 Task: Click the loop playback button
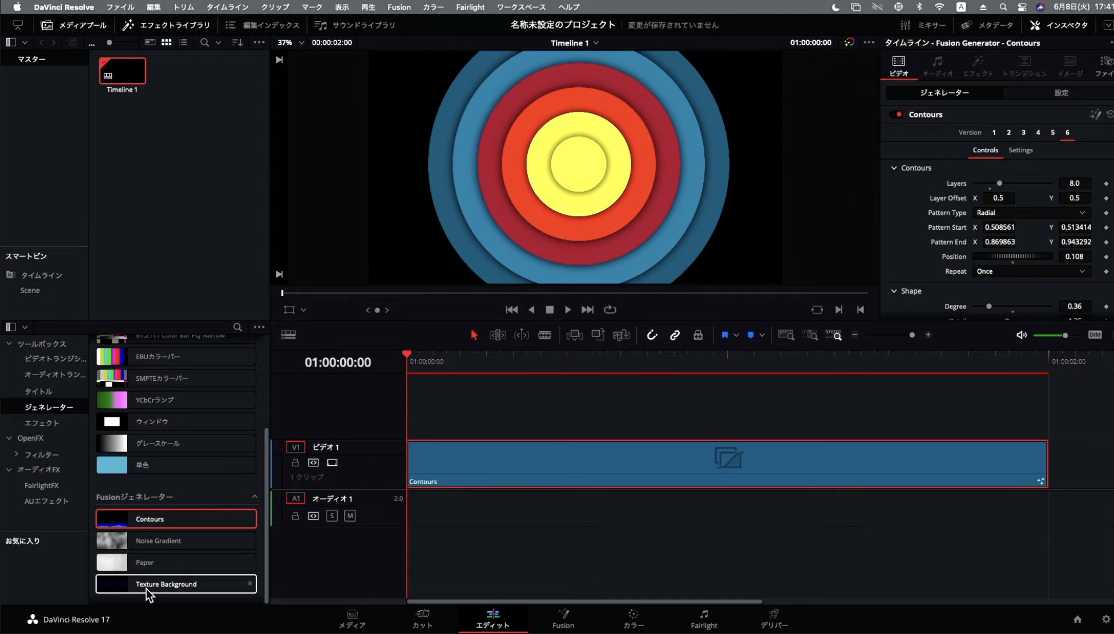click(x=610, y=310)
